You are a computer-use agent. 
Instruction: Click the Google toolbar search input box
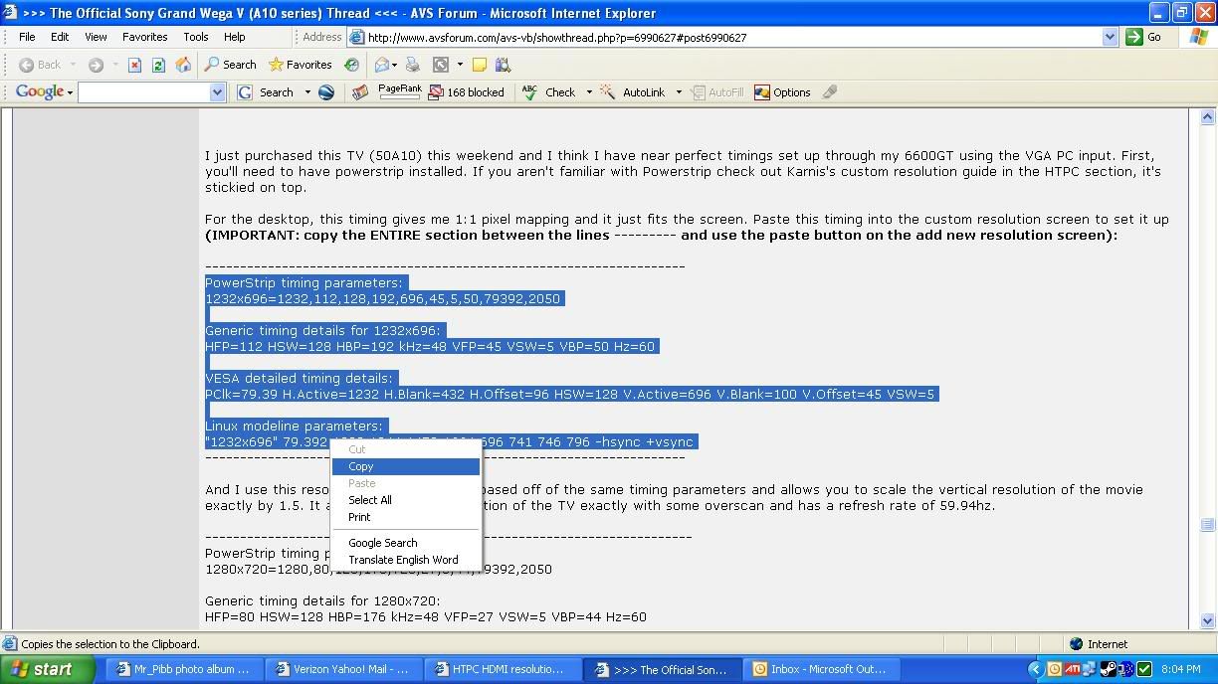tap(144, 92)
